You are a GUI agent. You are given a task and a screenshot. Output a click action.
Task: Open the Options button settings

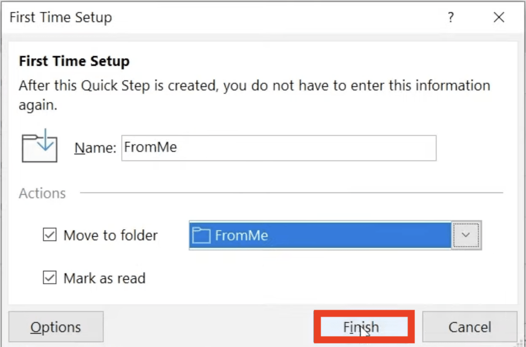(x=56, y=327)
